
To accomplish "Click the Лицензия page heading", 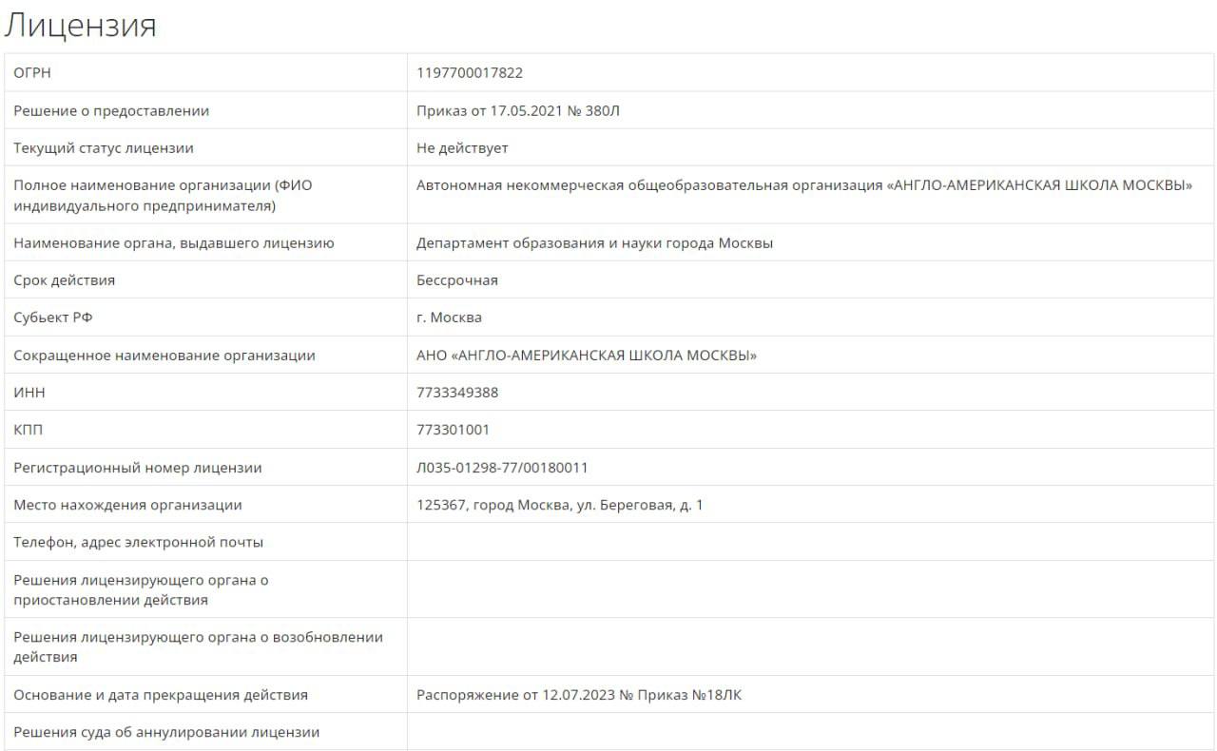I will click(80, 26).
